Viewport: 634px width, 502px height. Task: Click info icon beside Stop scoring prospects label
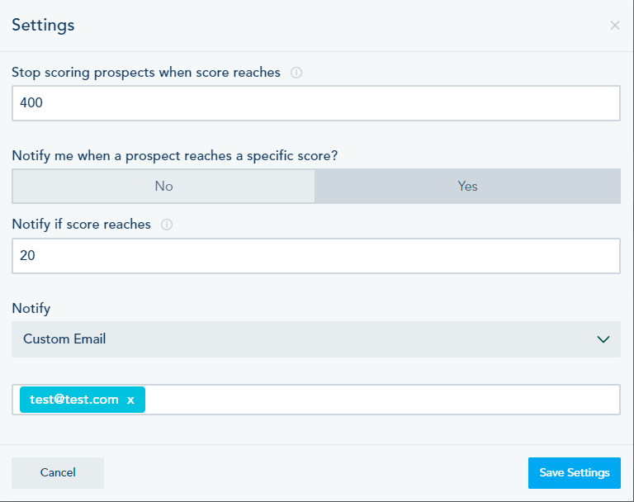[x=296, y=73]
